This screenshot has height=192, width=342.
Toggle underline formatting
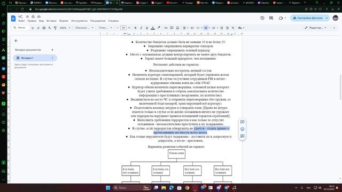point(147,28)
